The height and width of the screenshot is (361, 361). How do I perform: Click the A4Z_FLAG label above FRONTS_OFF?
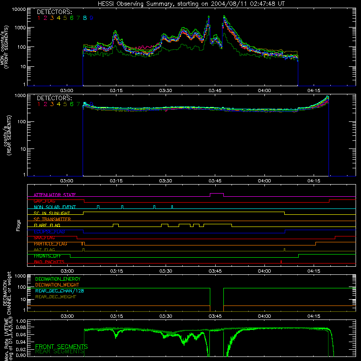tap(44, 250)
